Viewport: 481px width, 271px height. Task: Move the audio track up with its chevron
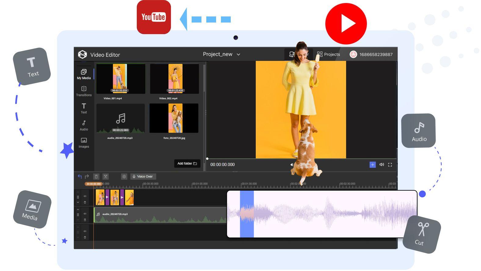coord(78,209)
